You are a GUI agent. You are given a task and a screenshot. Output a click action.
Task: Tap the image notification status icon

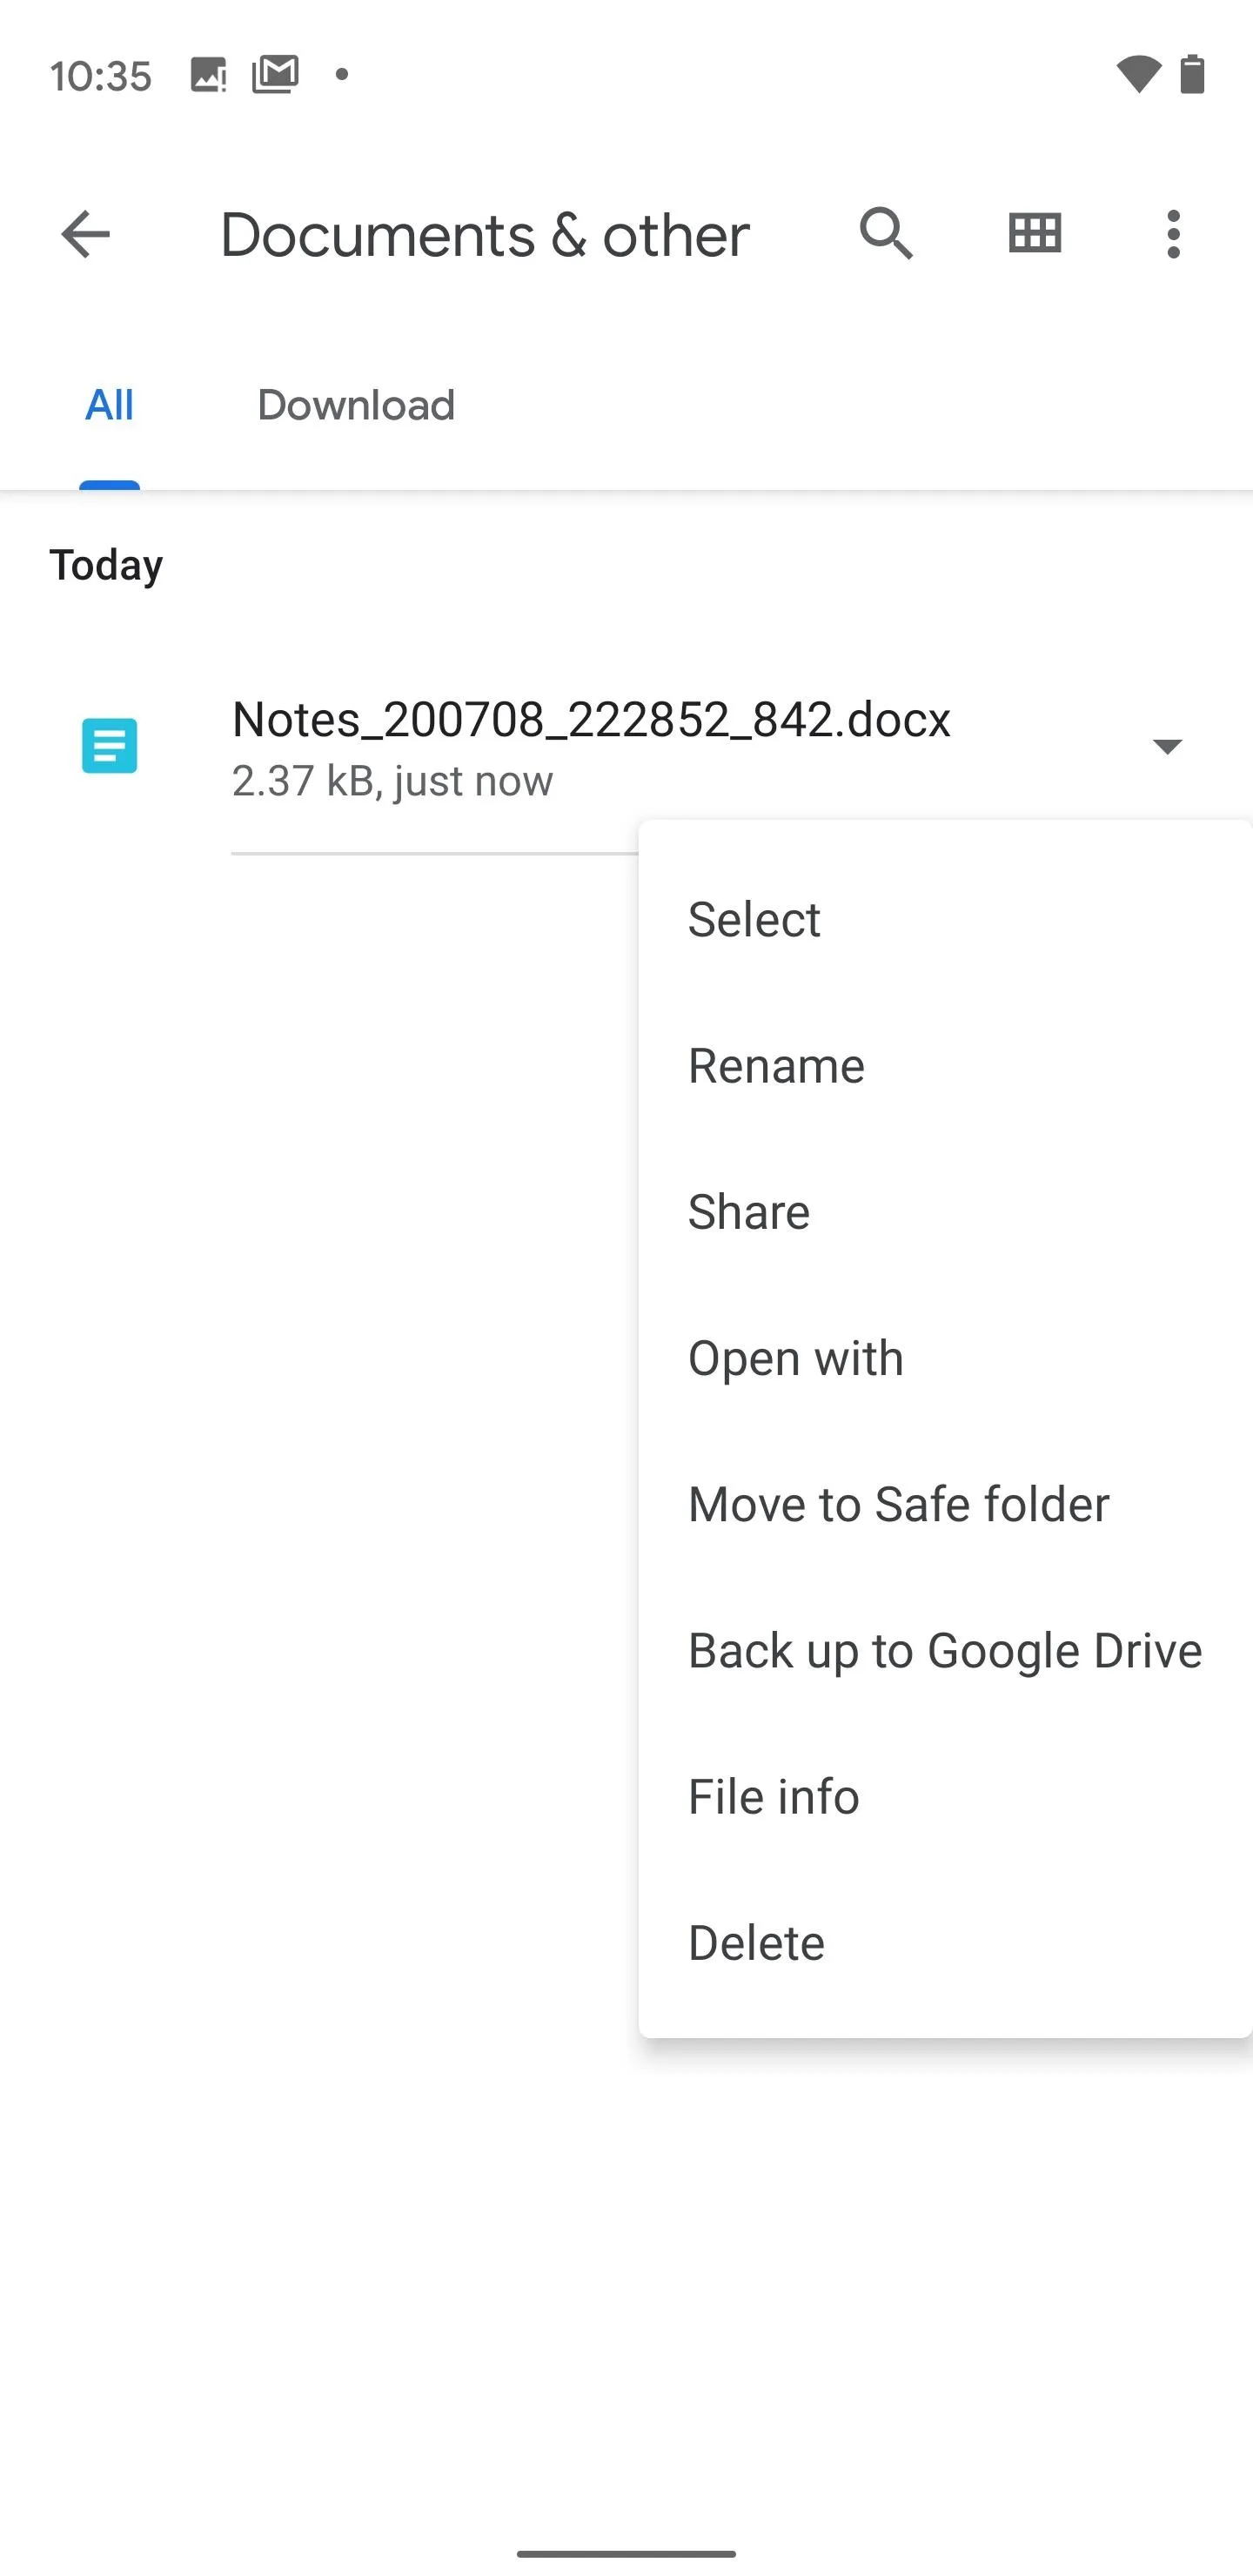tap(208, 75)
